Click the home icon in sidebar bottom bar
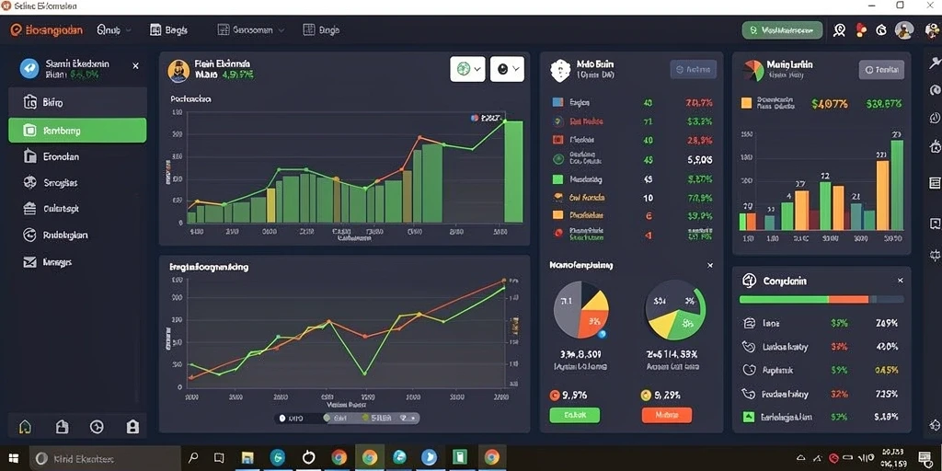The height and width of the screenshot is (471, 942). [x=25, y=427]
